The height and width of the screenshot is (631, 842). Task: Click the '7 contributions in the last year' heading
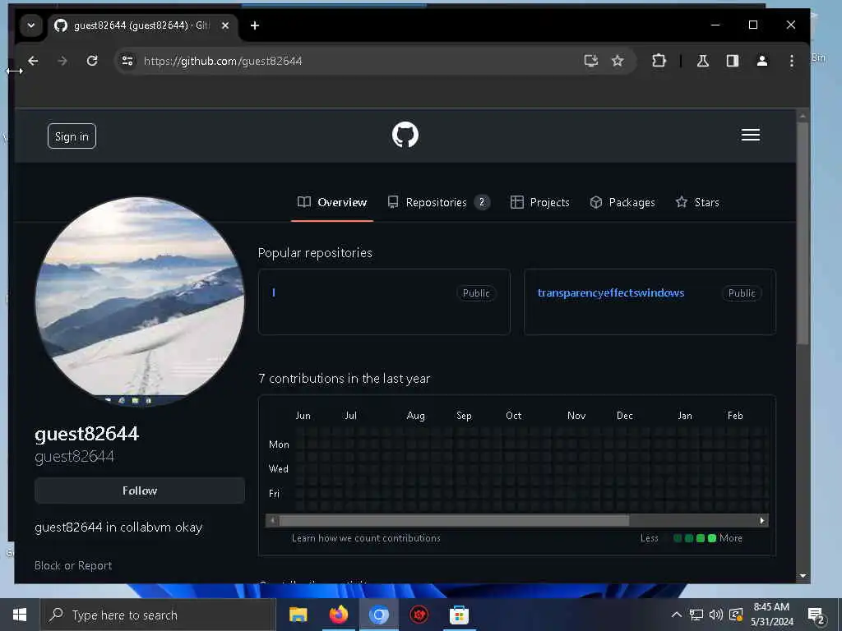tap(345, 379)
